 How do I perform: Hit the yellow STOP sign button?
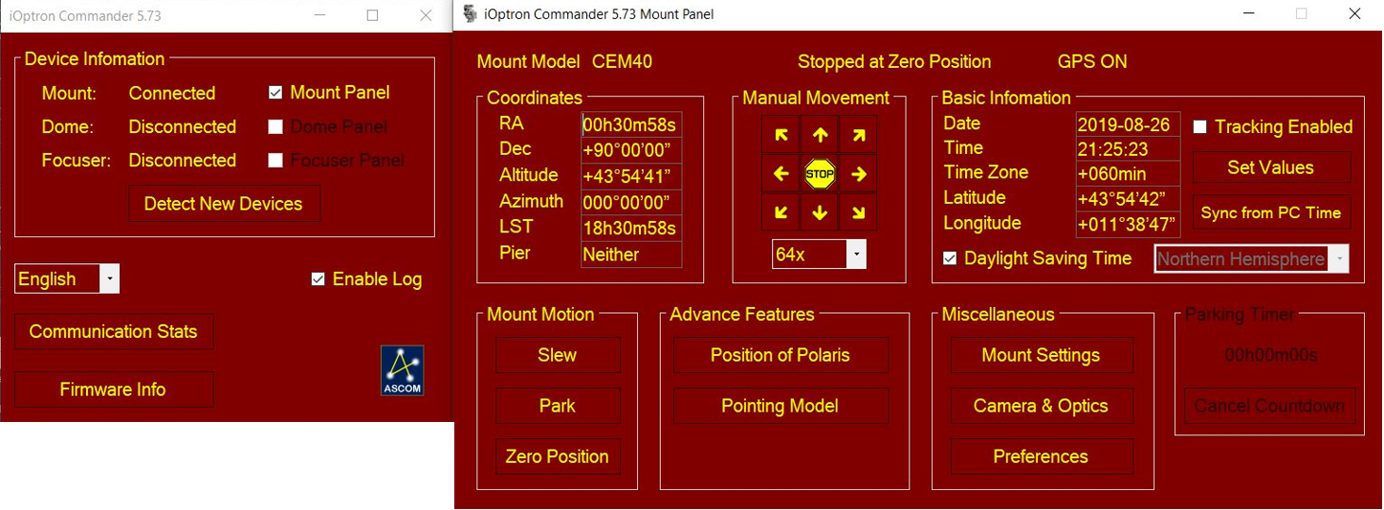[x=820, y=174]
